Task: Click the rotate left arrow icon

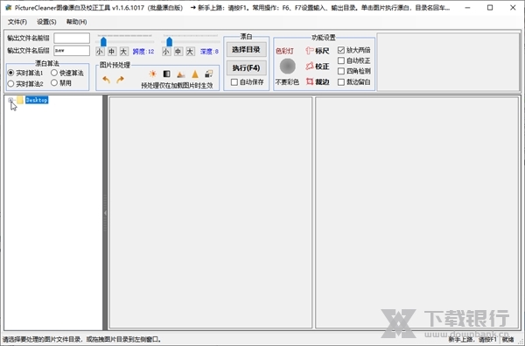Action: (x=106, y=80)
